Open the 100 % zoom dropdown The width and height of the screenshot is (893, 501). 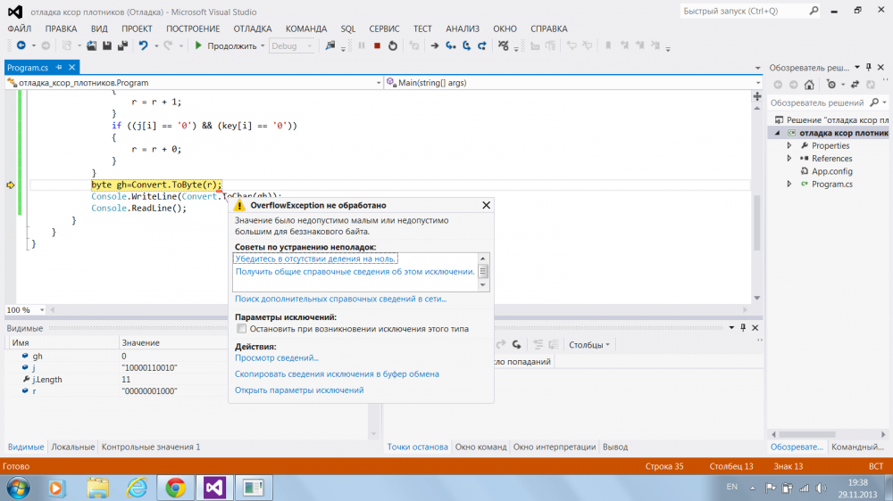pyautogui.click(x=42, y=310)
